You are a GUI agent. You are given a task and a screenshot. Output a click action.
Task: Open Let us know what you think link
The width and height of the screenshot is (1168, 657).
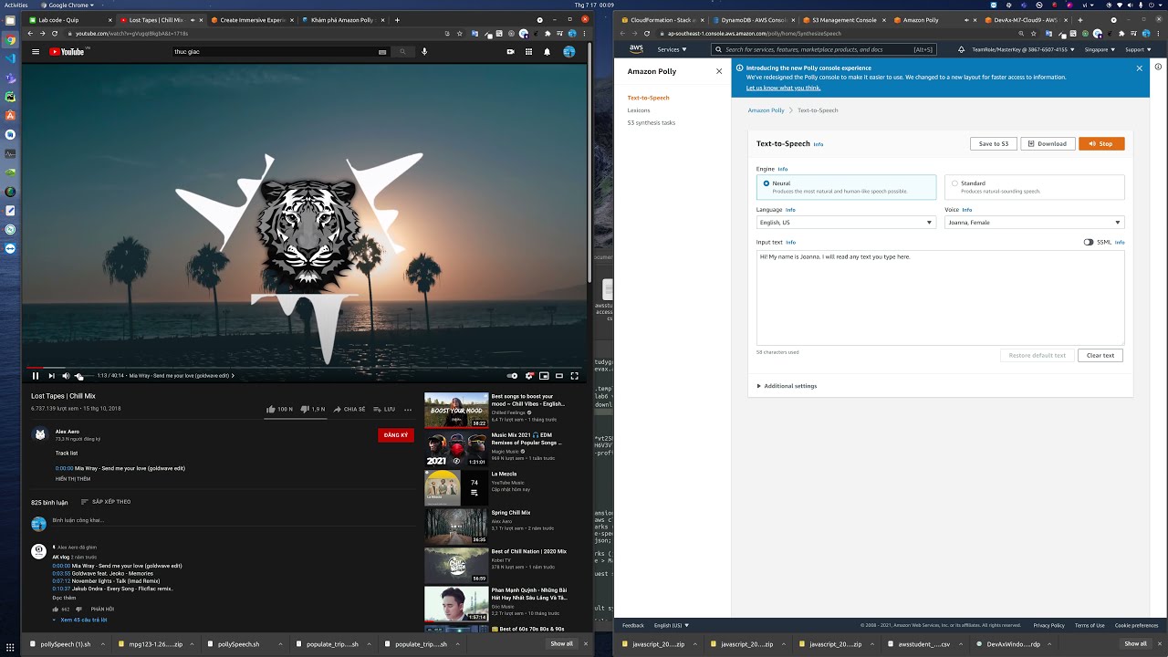click(x=783, y=88)
